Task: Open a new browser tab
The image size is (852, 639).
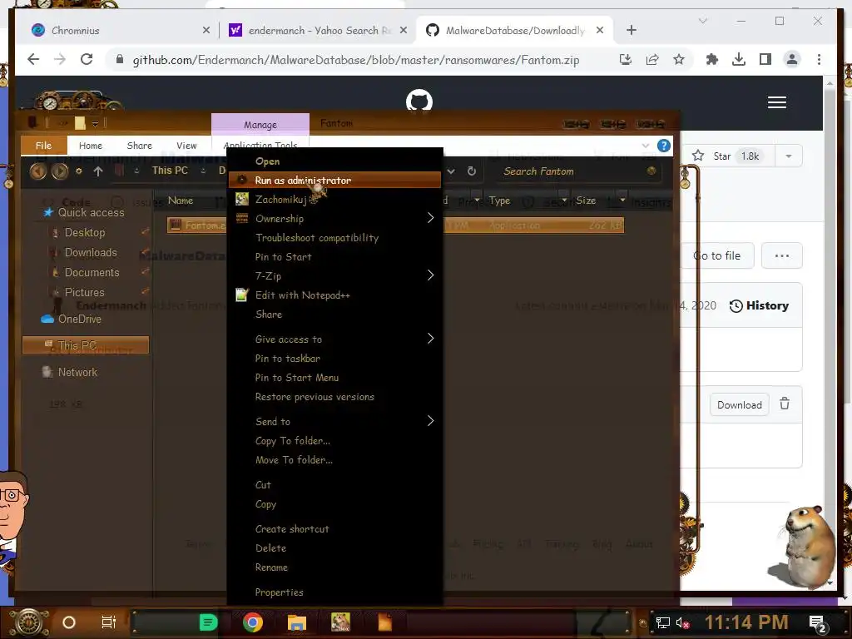Action: (631, 31)
